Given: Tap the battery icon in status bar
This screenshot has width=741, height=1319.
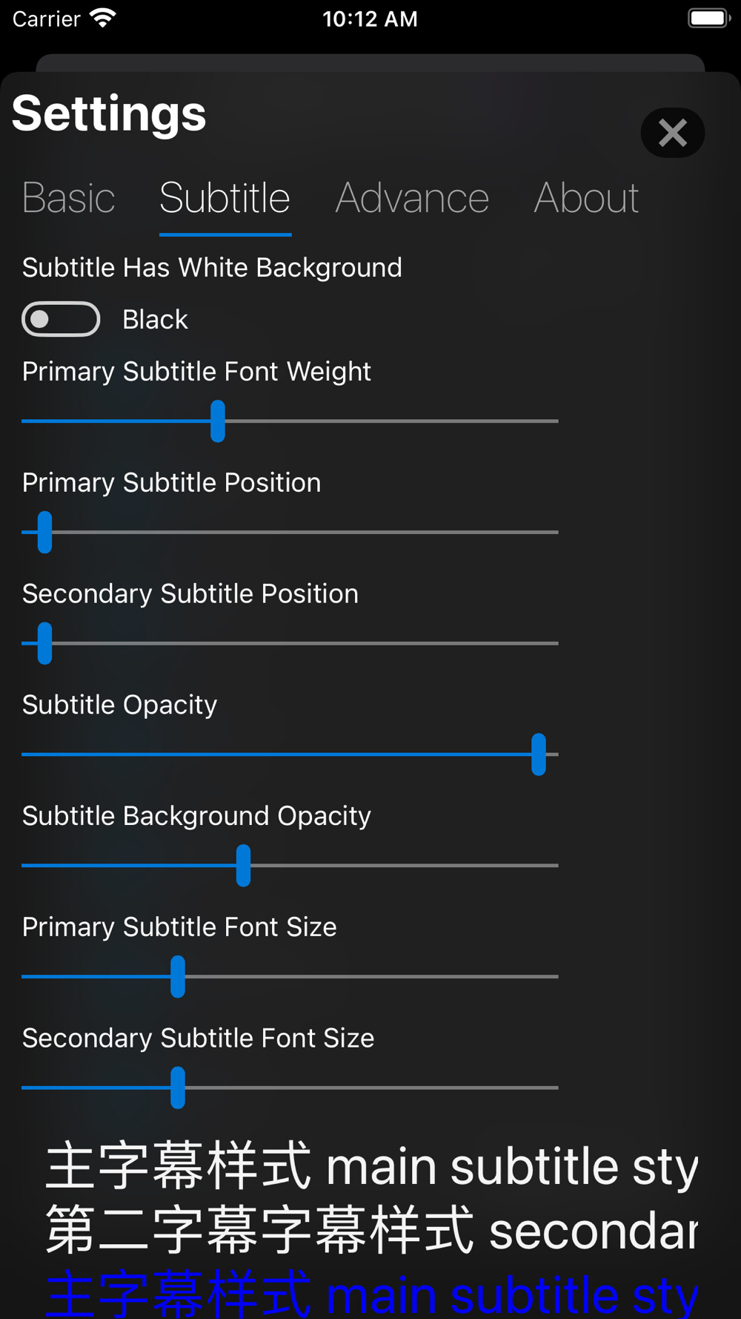Looking at the screenshot, I should point(709,19).
